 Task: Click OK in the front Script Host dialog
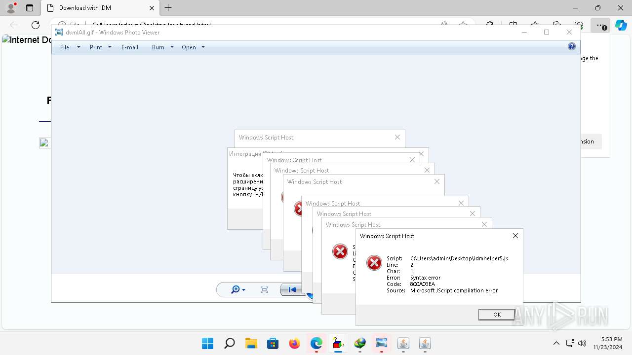(x=497, y=315)
